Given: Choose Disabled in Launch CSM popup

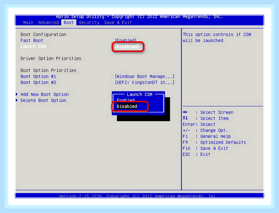Looking at the screenshot, I should coord(127,106).
